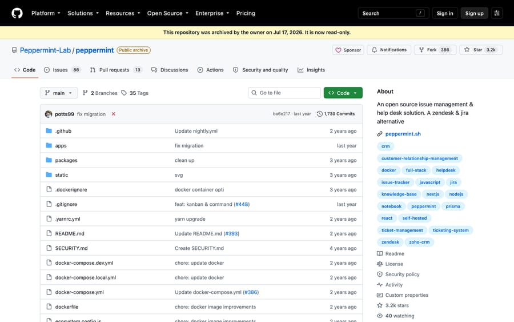Screen dimensions: 514x322
Task: Star the repository with the Star button
Action: (480, 50)
